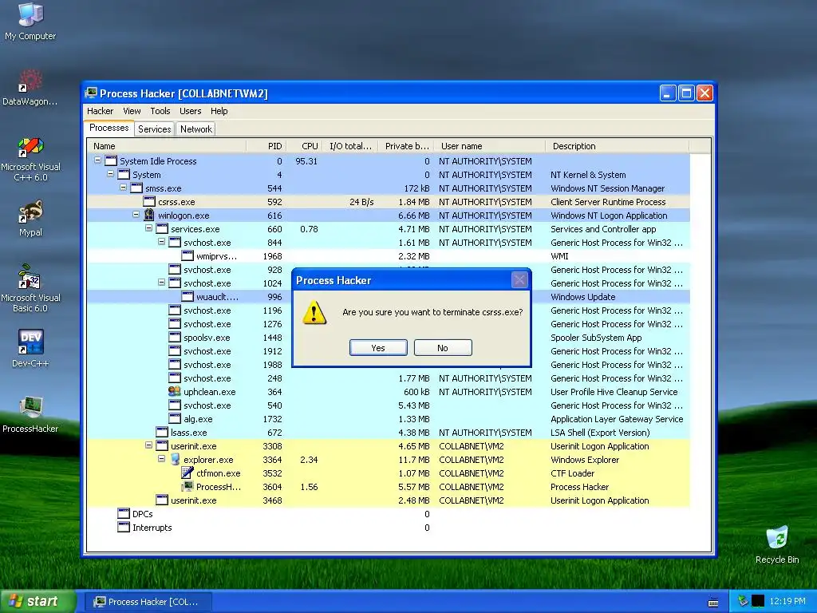This screenshot has width=817, height=613.
Task: Click the ProcessH... process icon
Action: [x=187, y=486]
